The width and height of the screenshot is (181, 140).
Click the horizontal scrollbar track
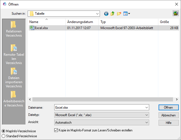102,100
